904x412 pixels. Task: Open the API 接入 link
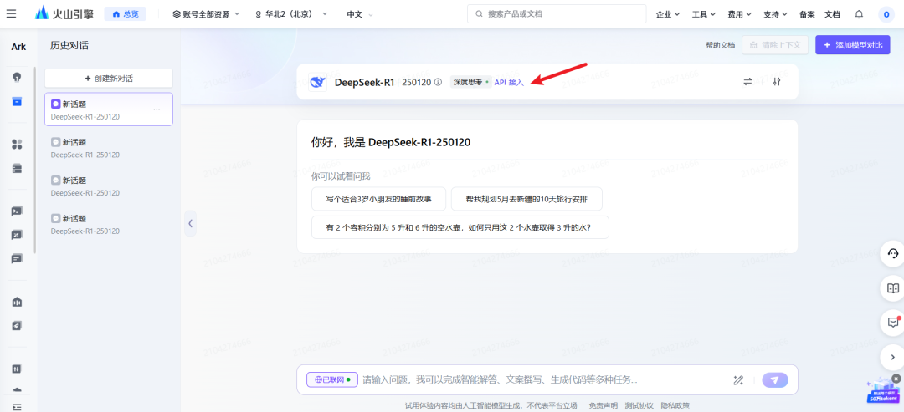(509, 82)
